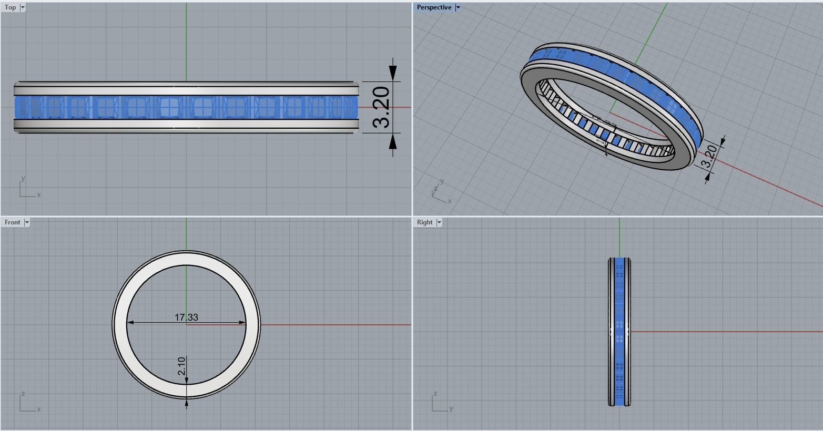Select the 17.33 diameter dimension text

[186, 317]
